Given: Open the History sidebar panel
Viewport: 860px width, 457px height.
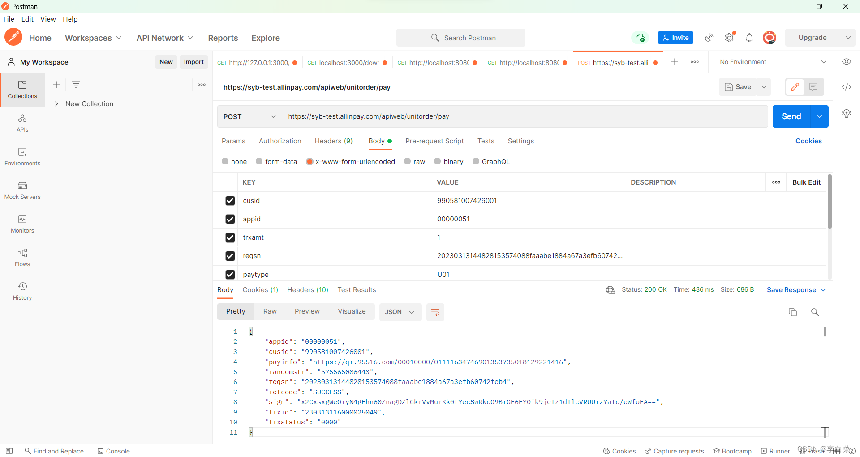Looking at the screenshot, I should pyautogui.click(x=22, y=291).
